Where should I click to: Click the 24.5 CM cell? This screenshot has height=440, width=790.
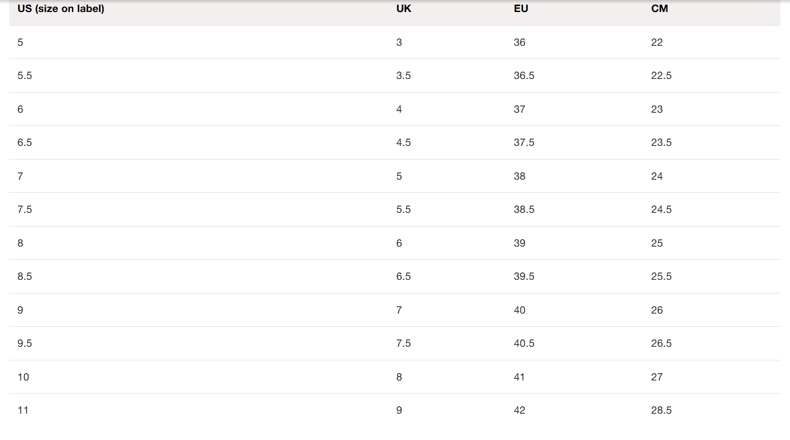pyautogui.click(x=661, y=209)
